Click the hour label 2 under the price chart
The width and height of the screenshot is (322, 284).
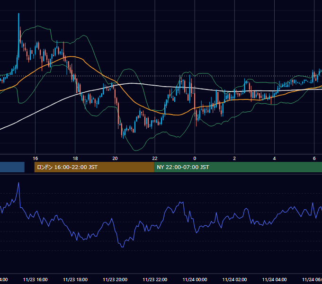pyautogui.click(x=234, y=158)
